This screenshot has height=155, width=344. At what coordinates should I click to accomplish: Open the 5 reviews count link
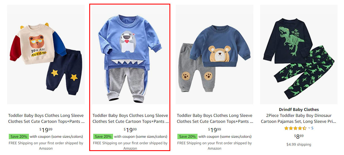[x=312, y=128]
